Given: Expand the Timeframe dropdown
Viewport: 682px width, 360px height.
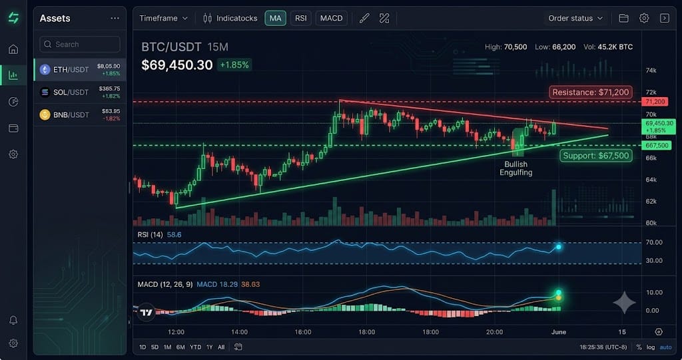Looking at the screenshot, I should [x=164, y=18].
